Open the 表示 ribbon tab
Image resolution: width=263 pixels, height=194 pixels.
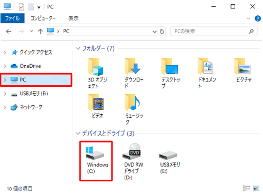point(73,18)
